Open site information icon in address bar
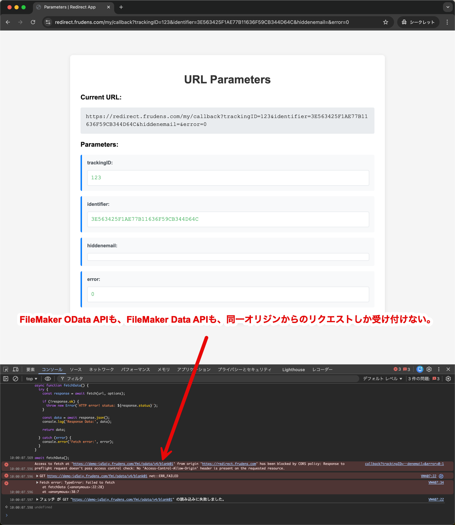 pos(48,22)
